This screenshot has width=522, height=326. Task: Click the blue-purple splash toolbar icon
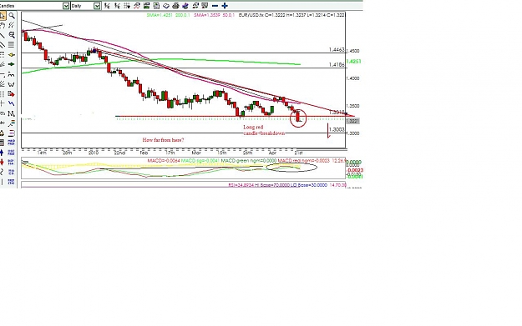(x=185, y=6)
